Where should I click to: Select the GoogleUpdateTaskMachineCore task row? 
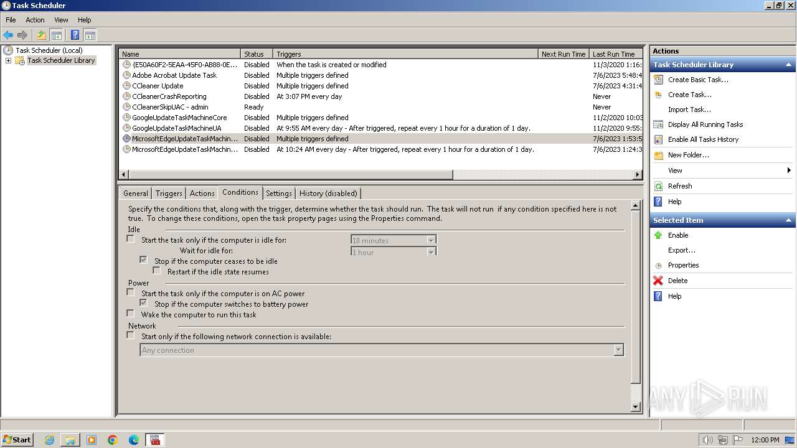click(380, 118)
